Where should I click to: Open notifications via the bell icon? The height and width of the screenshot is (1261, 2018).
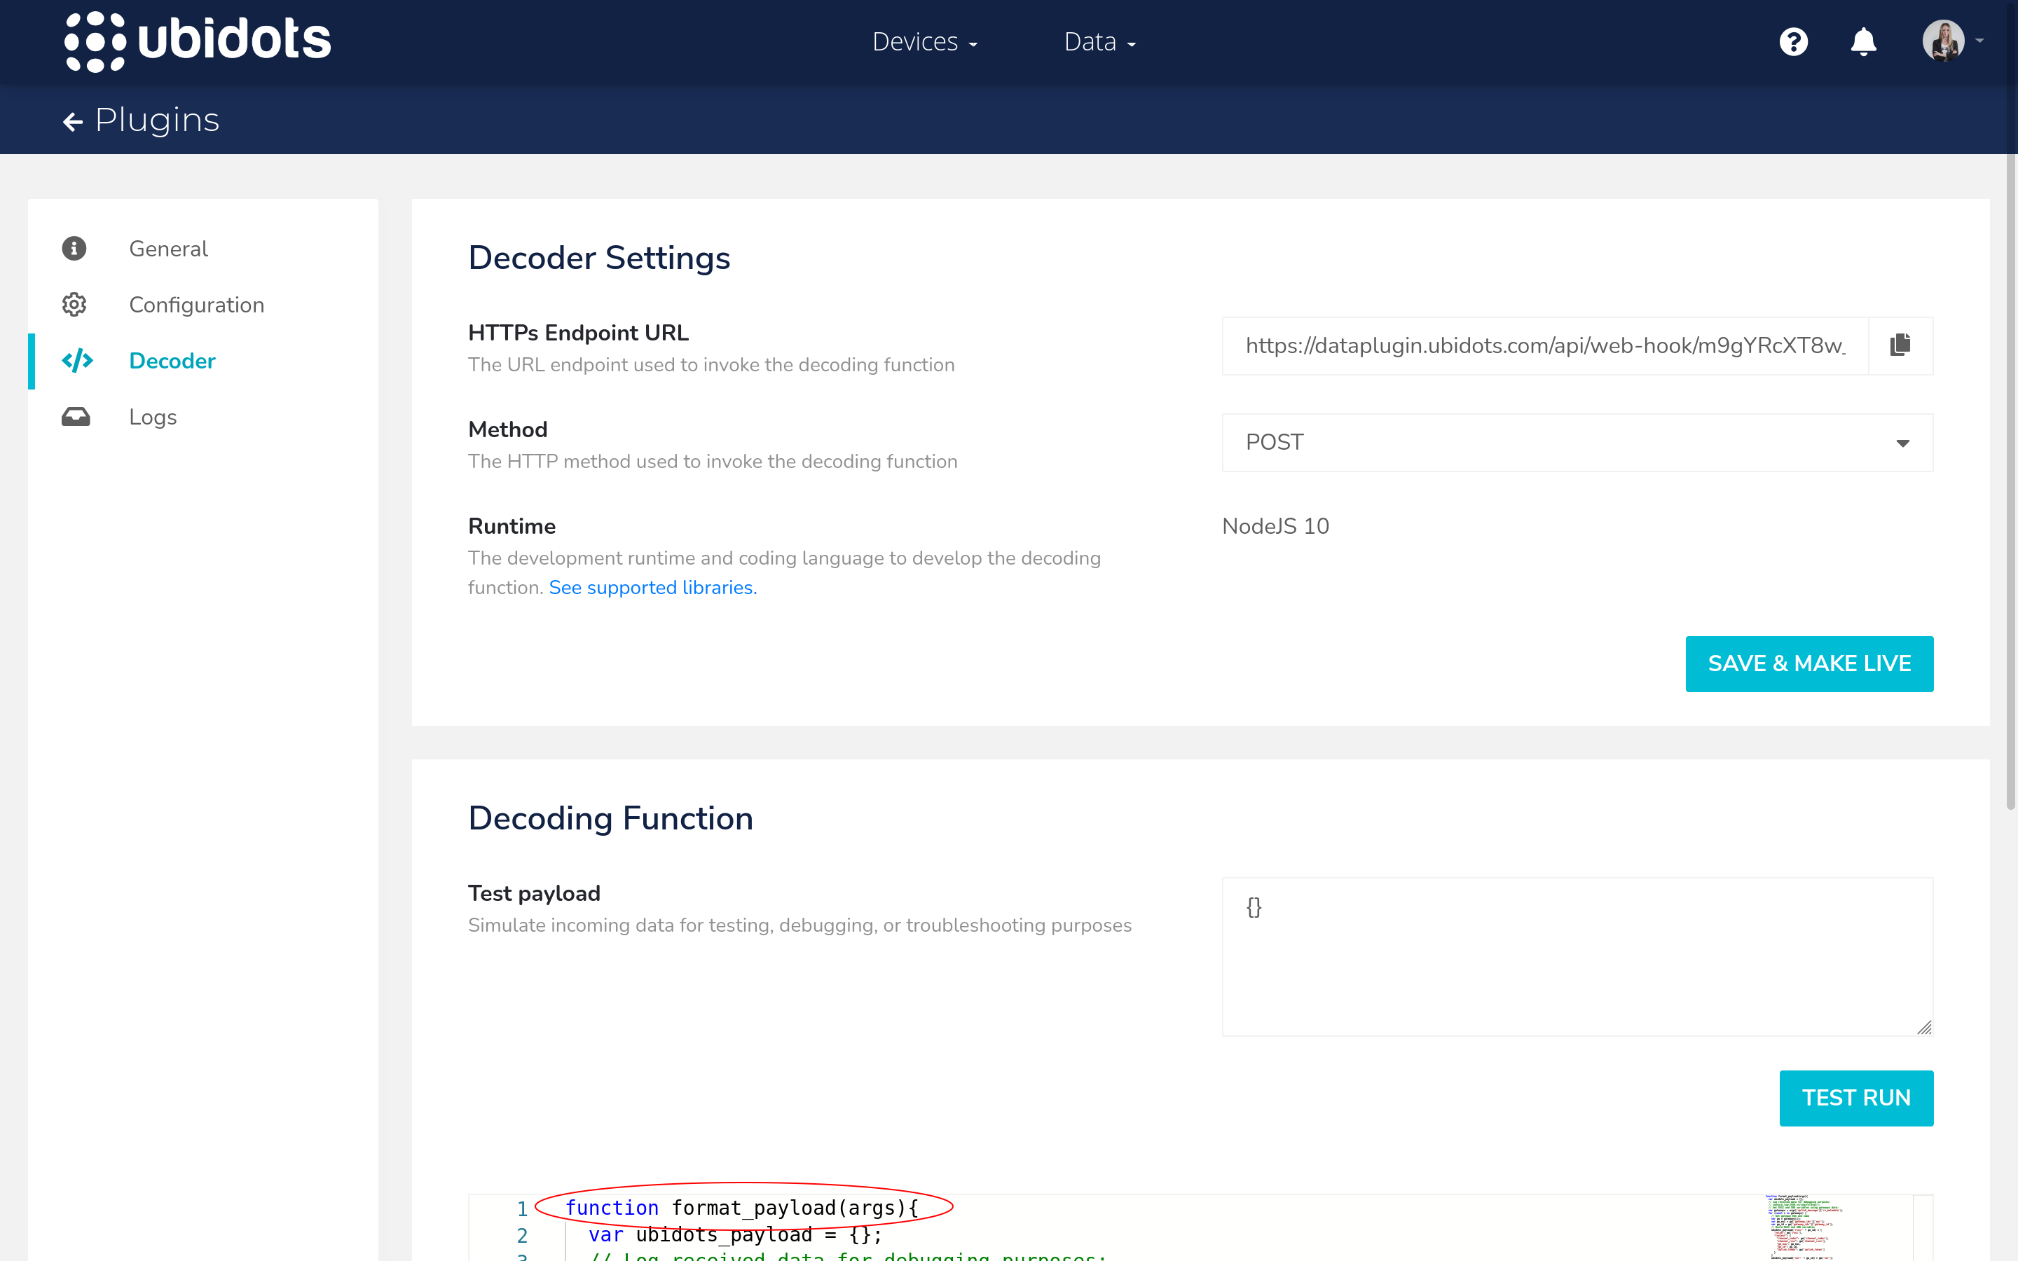pyautogui.click(x=1864, y=41)
